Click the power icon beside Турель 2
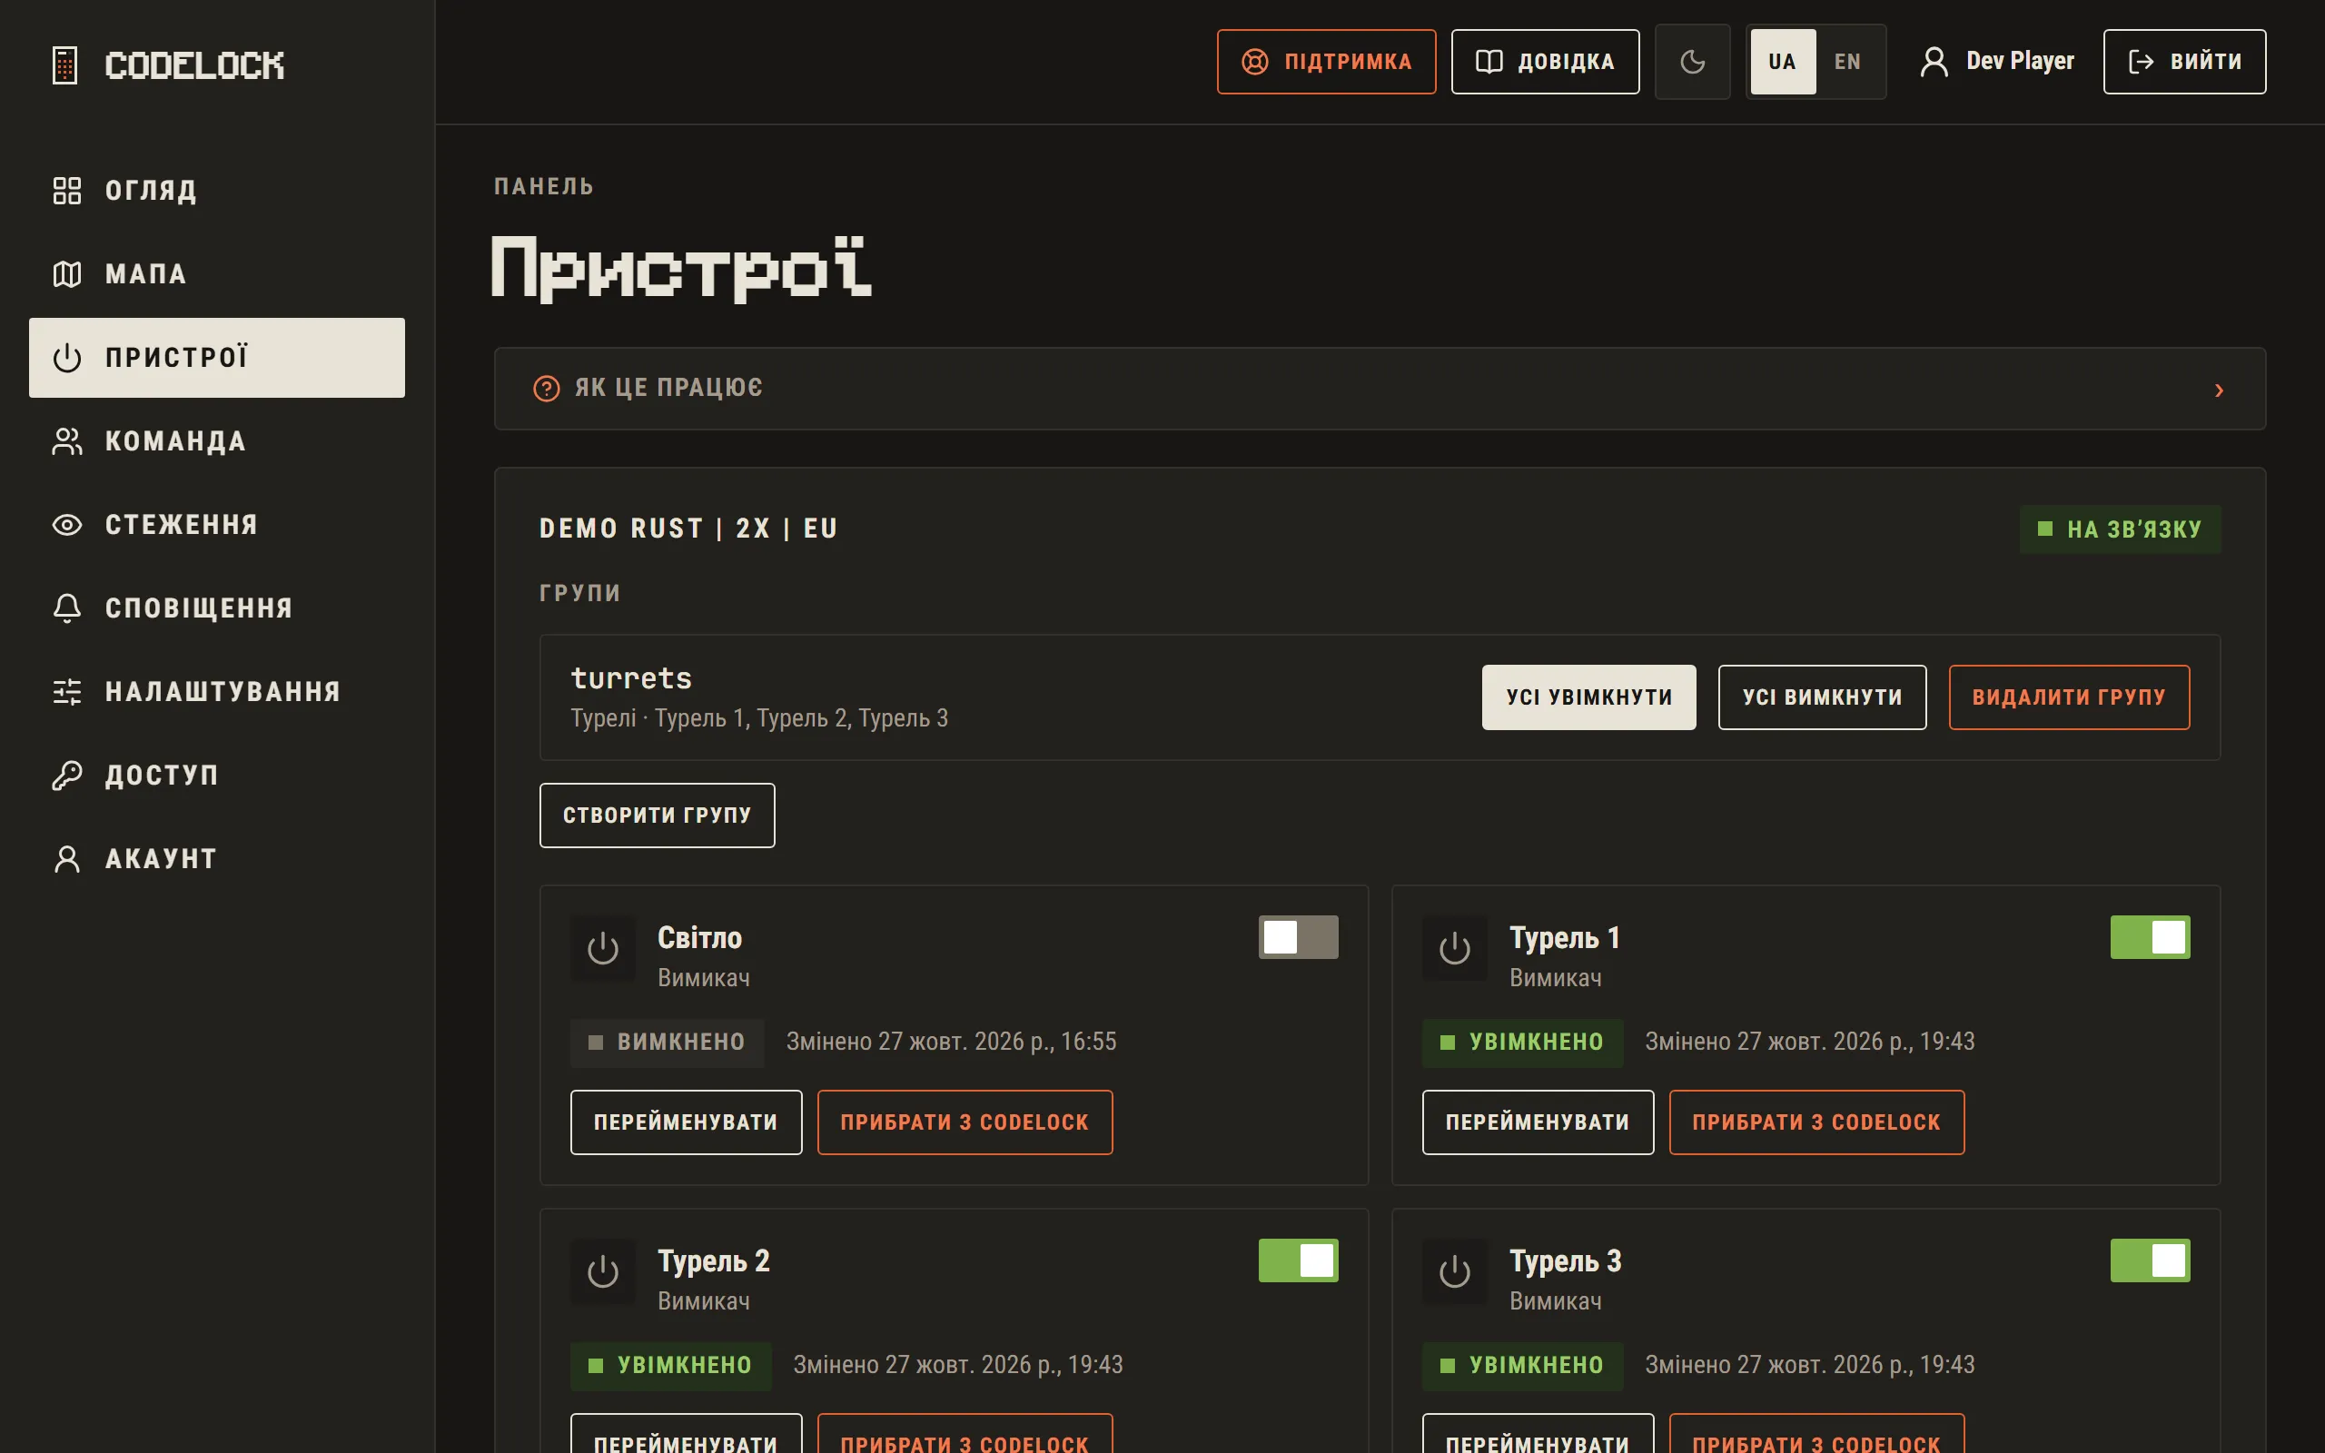This screenshot has height=1453, width=2325. click(x=602, y=1270)
